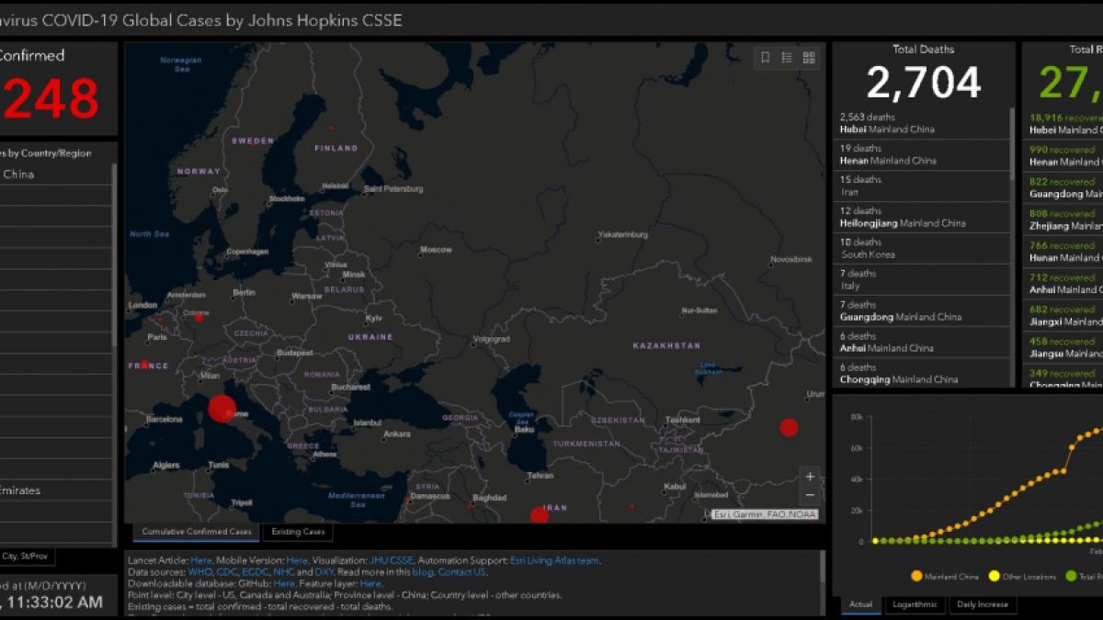Select the red case circle east of Kazakhstan
The height and width of the screenshot is (620, 1103).
tap(789, 427)
